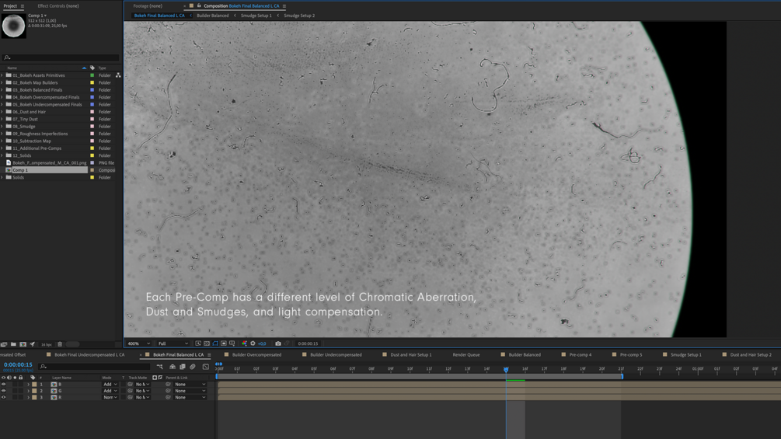The width and height of the screenshot is (781, 439).
Task: Enable the motion blur icon in timeline
Action: (x=192, y=366)
